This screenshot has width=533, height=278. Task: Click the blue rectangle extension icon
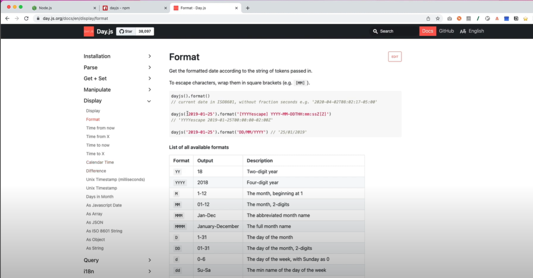tap(506, 18)
